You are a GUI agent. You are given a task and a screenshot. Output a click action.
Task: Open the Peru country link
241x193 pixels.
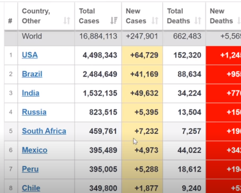30,169
